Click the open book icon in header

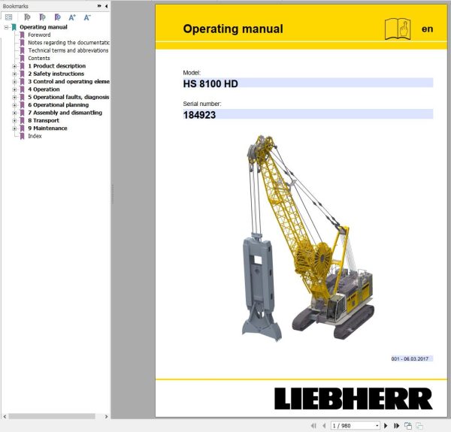(x=398, y=29)
